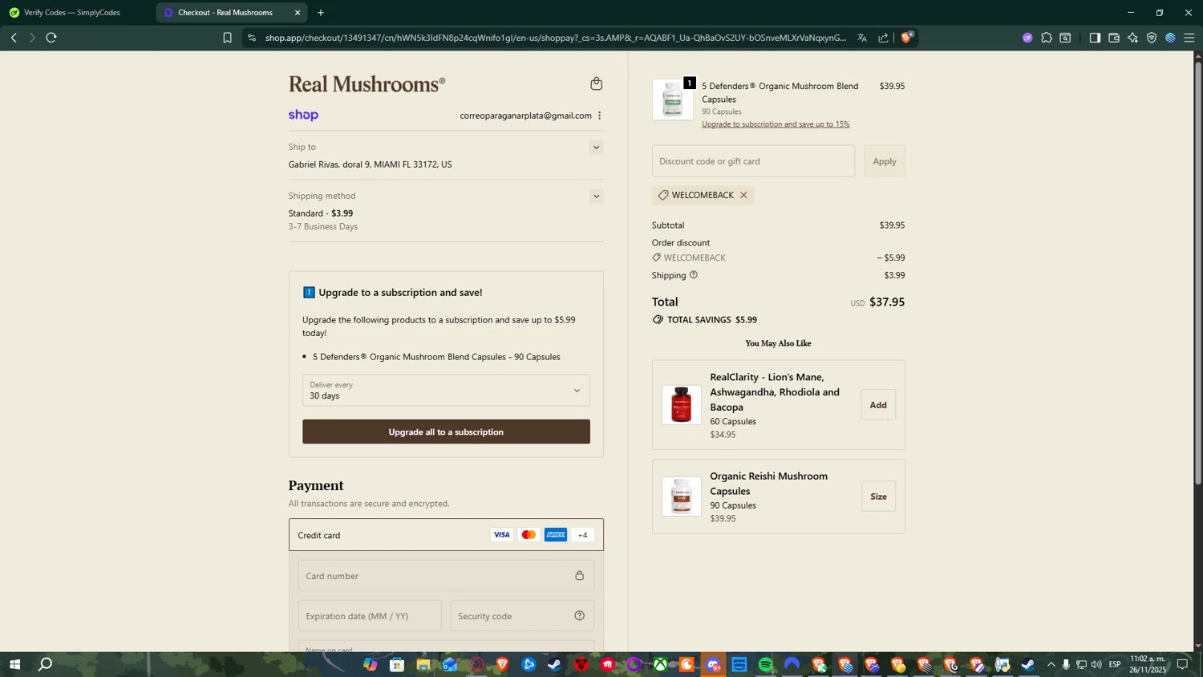The height and width of the screenshot is (677, 1203).
Task: Click ESP language indicator
Action: point(1115,664)
